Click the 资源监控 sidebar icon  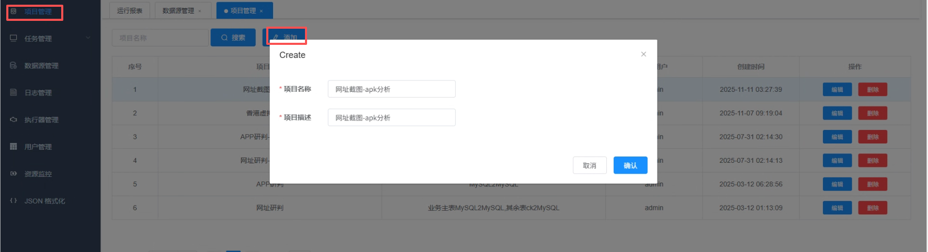point(14,174)
